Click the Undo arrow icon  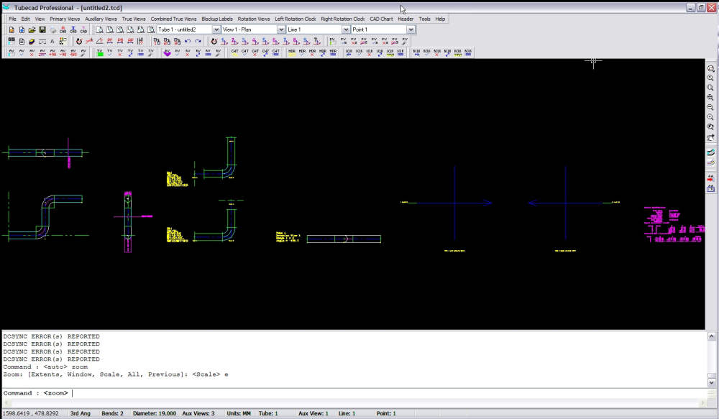pyautogui.click(x=187, y=42)
